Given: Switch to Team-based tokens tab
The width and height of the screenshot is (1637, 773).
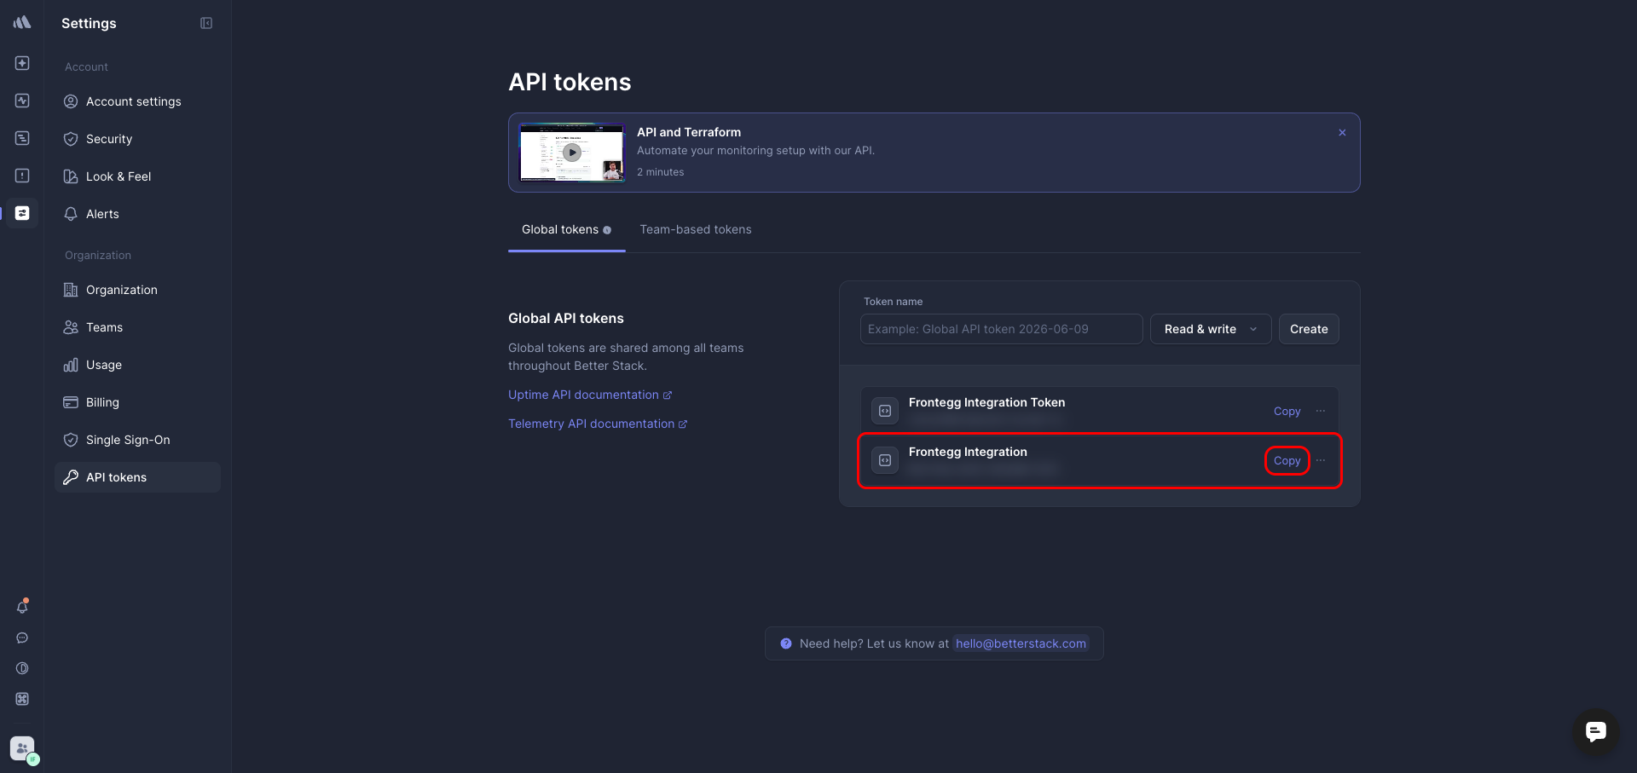Looking at the screenshot, I should point(696,230).
